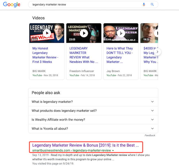Open 'Legendary Marketer Review & Bonus [2019]' result
This screenshot has height=168, width=179.
[x=85, y=145]
